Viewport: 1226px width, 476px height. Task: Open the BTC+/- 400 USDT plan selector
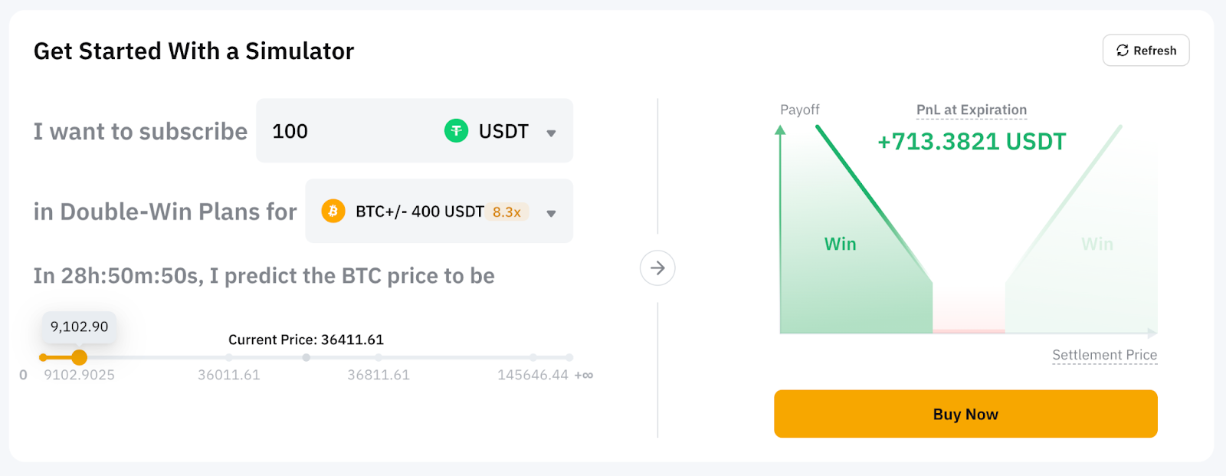(x=439, y=211)
